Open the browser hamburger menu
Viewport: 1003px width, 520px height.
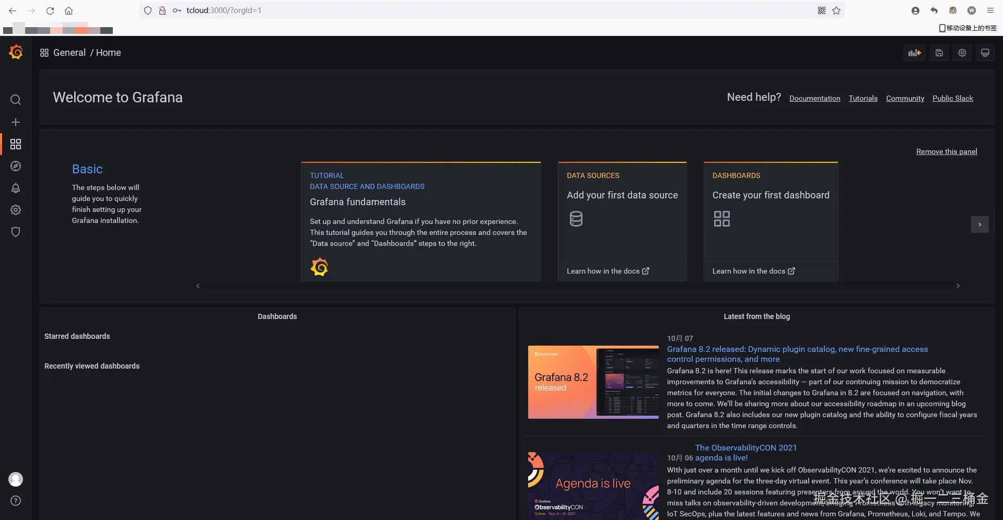(x=990, y=10)
